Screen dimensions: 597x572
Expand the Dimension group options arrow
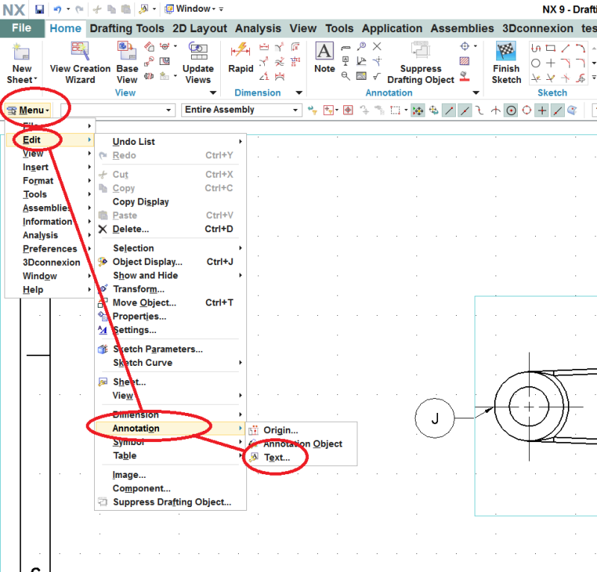point(299,93)
